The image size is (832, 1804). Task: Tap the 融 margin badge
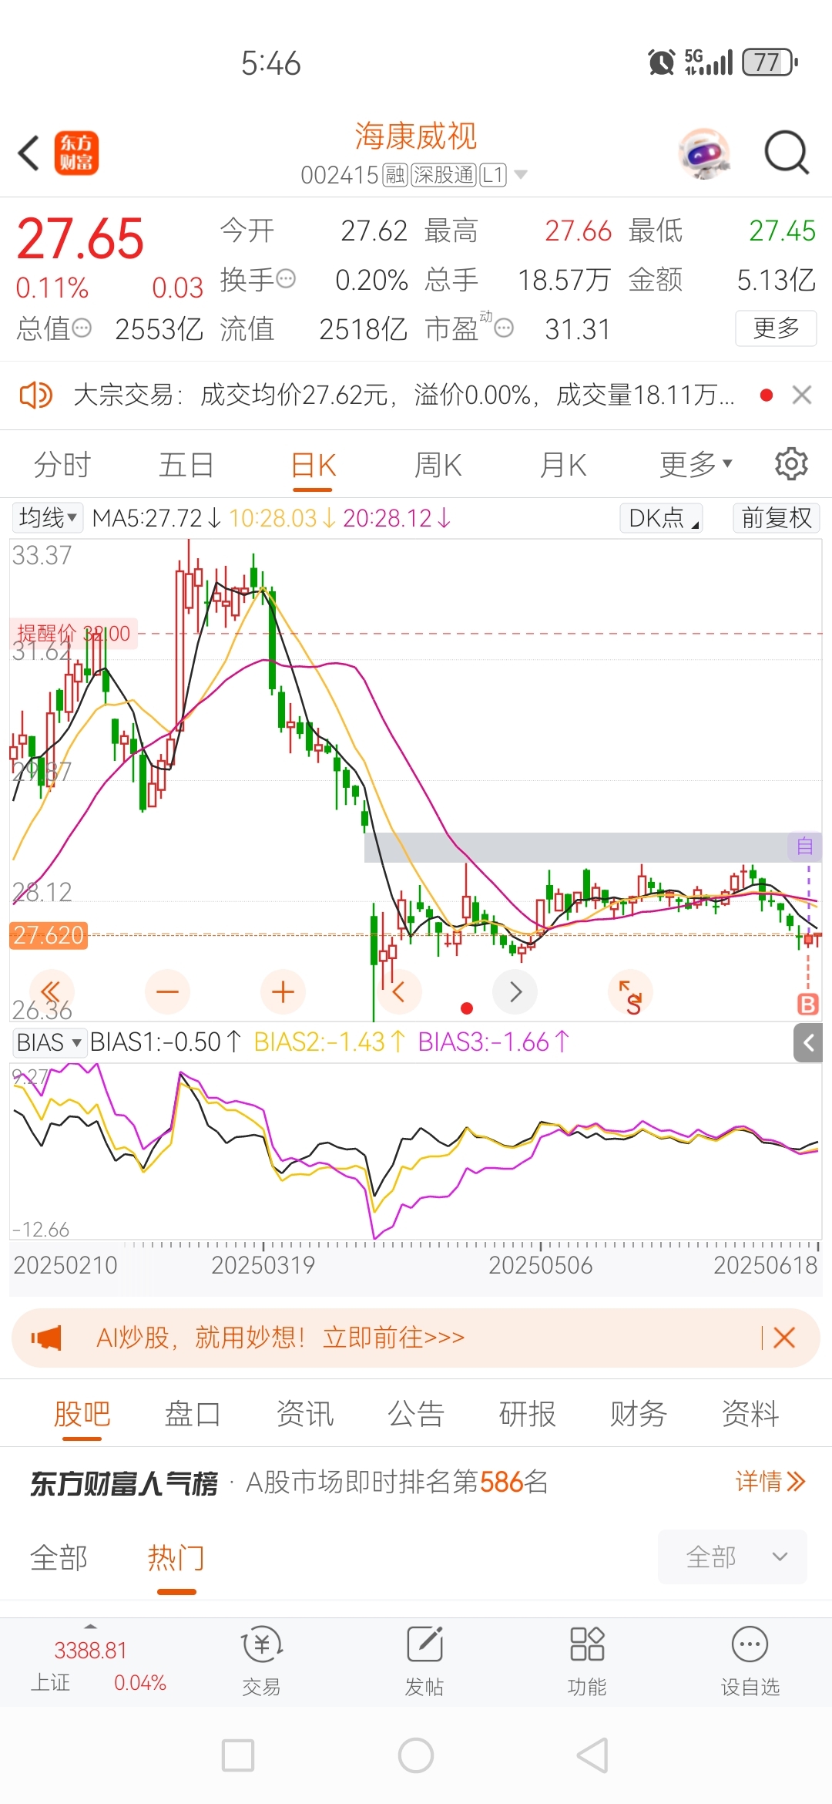[395, 176]
